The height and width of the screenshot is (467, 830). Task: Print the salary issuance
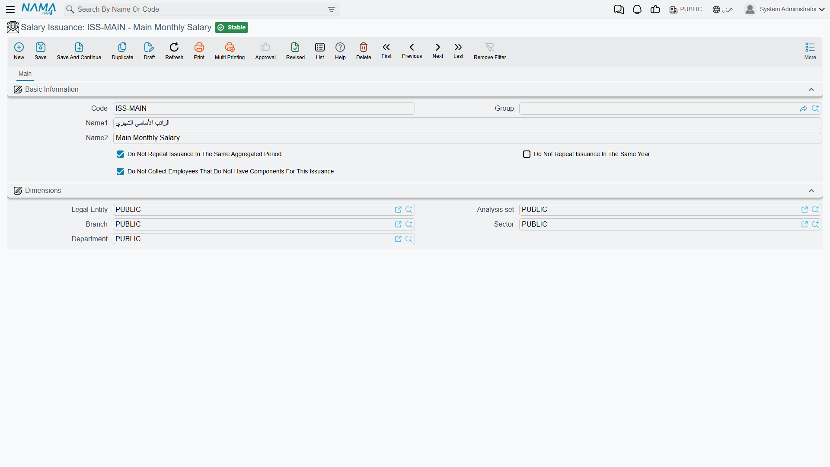click(x=199, y=51)
